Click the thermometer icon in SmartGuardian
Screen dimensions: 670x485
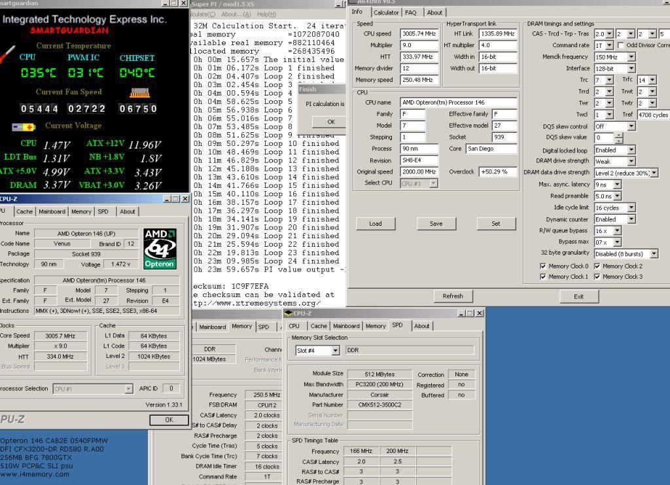[7, 54]
